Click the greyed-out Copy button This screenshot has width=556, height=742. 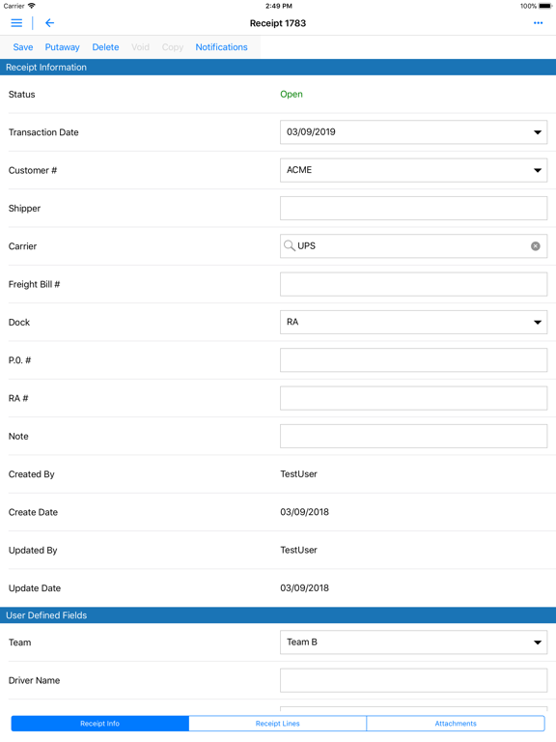tap(173, 47)
